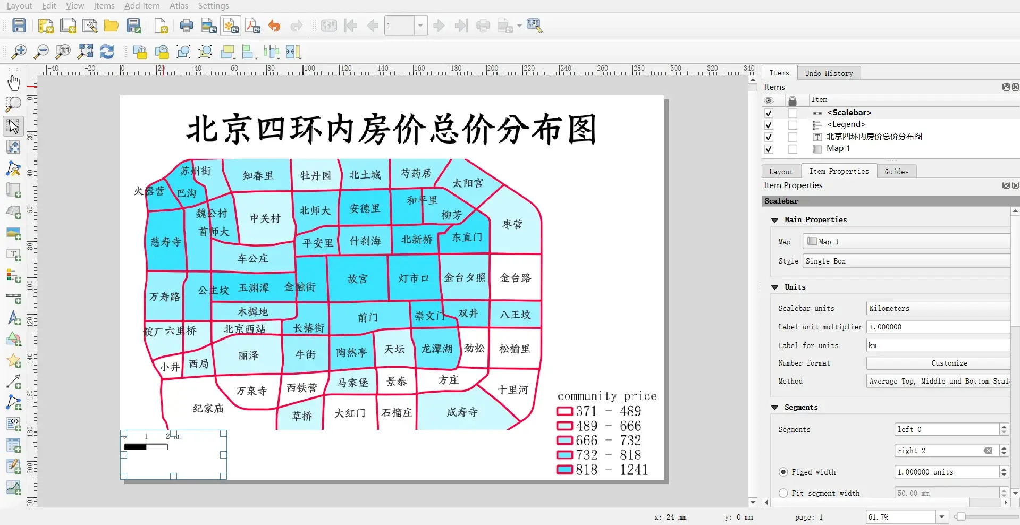Switch to the Undo History tab
1020x525 pixels.
[x=829, y=73]
